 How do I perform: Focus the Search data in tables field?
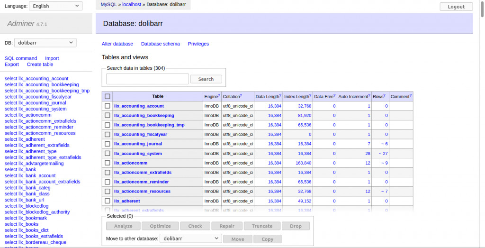pos(147,79)
